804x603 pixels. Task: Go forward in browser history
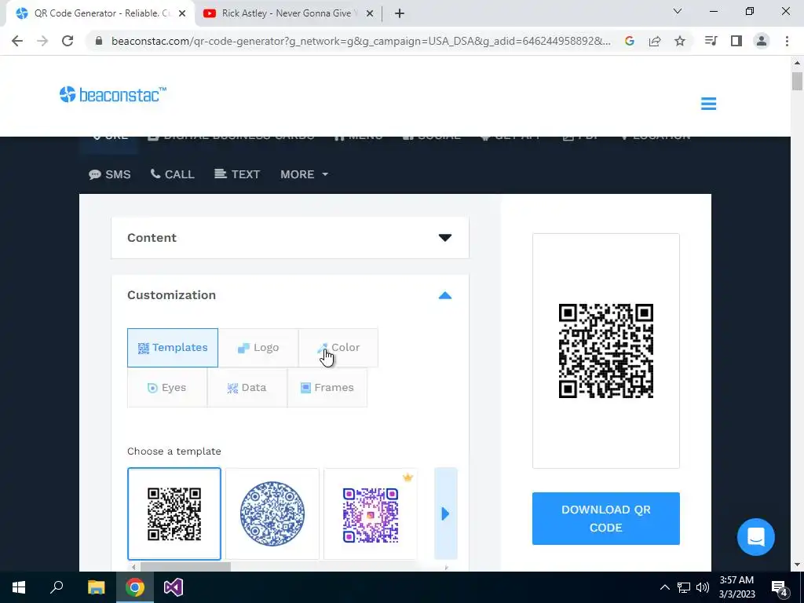click(42, 41)
